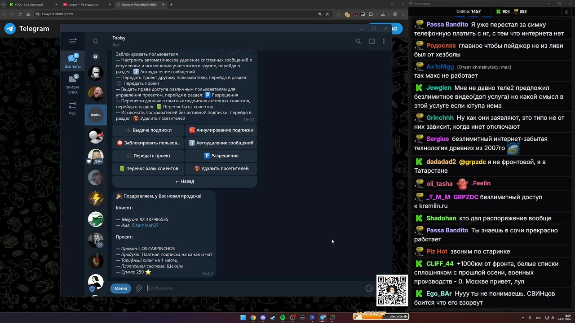The height and width of the screenshot is (323, 575).
Task: Click the 'Автоудаление сообщений' bot button
Action: pos(221,143)
